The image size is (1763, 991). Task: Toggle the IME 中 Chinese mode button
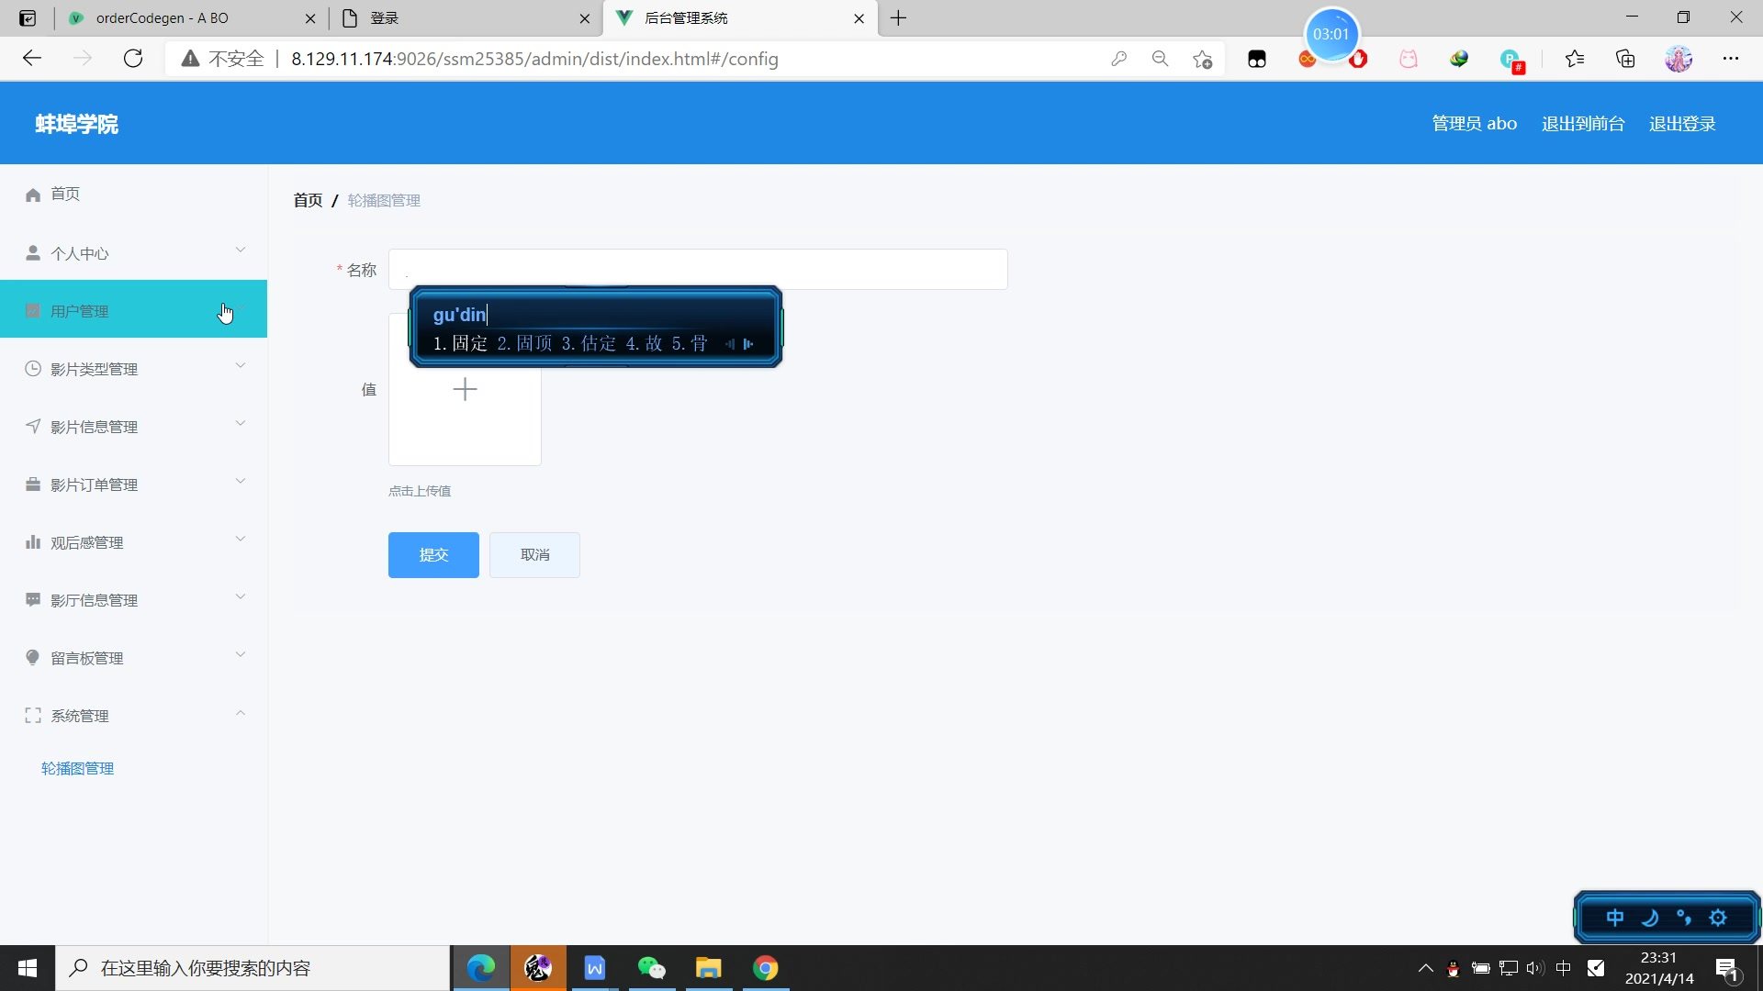click(1615, 918)
